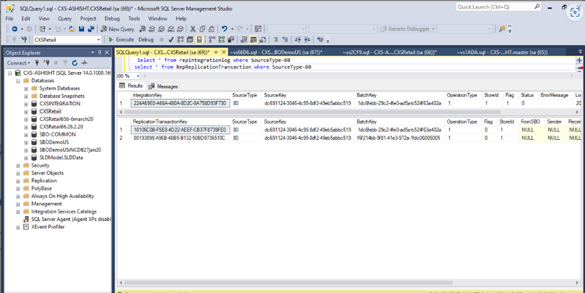The width and height of the screenshot is (585, 293).
Task: Toggle the Object Explorer auto-hide pin
Action: click(x=99, y=53)
